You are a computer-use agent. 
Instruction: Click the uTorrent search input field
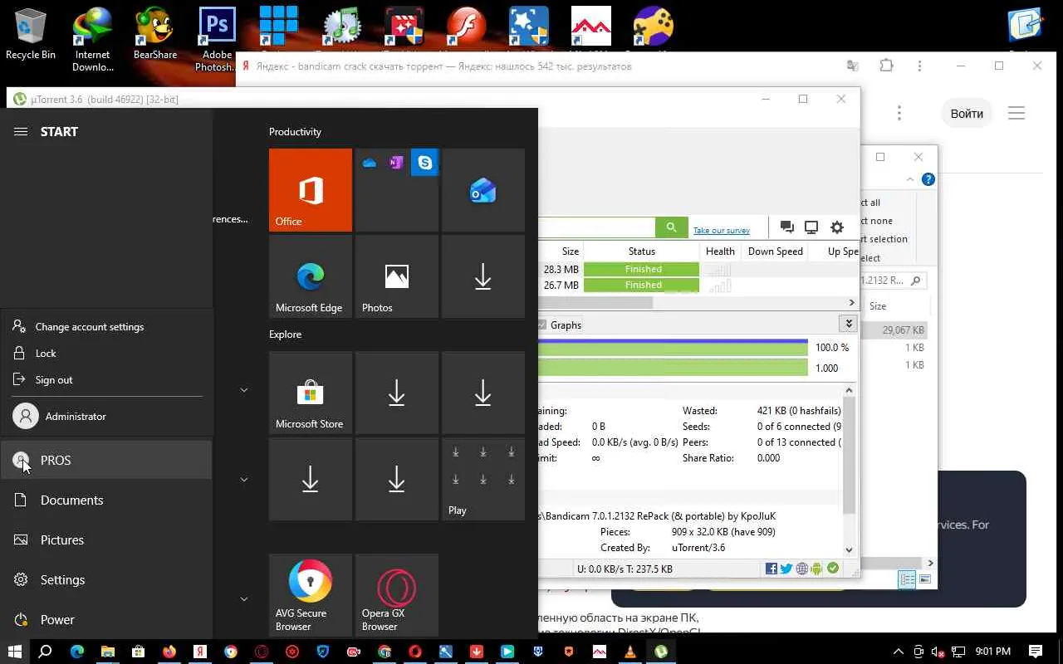596,227
